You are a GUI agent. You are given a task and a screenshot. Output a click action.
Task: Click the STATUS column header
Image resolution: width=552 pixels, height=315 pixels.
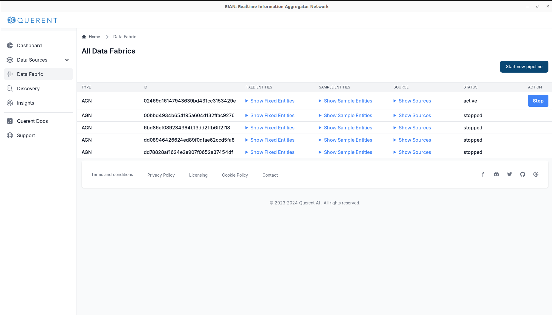click(x=470, y=87)
